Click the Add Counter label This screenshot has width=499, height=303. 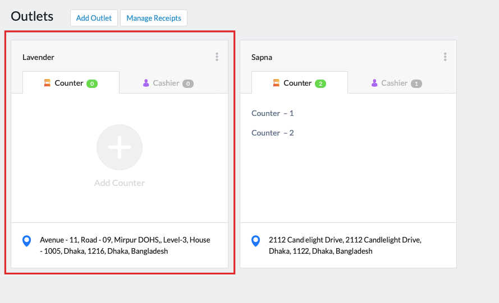point(120,183)
